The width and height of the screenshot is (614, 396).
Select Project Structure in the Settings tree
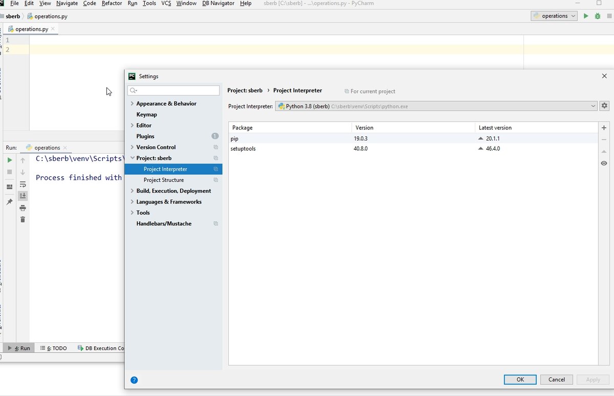[164, 180]
